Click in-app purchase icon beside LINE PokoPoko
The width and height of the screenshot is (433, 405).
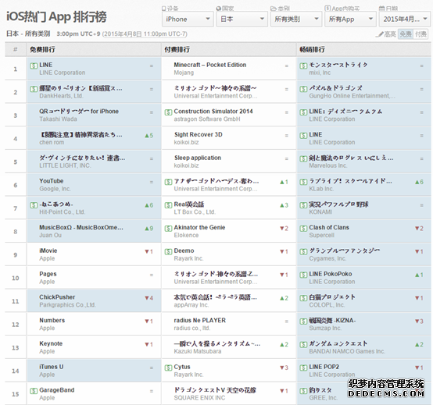303,275
